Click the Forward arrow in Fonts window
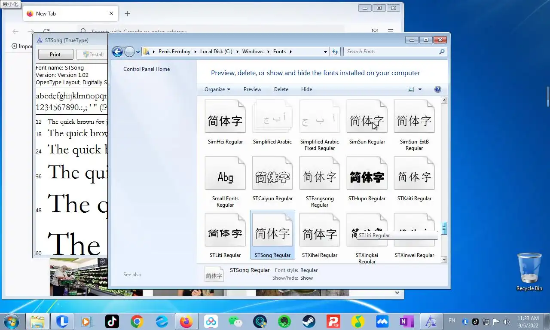550x330 pixels. (x=129, y=52)
